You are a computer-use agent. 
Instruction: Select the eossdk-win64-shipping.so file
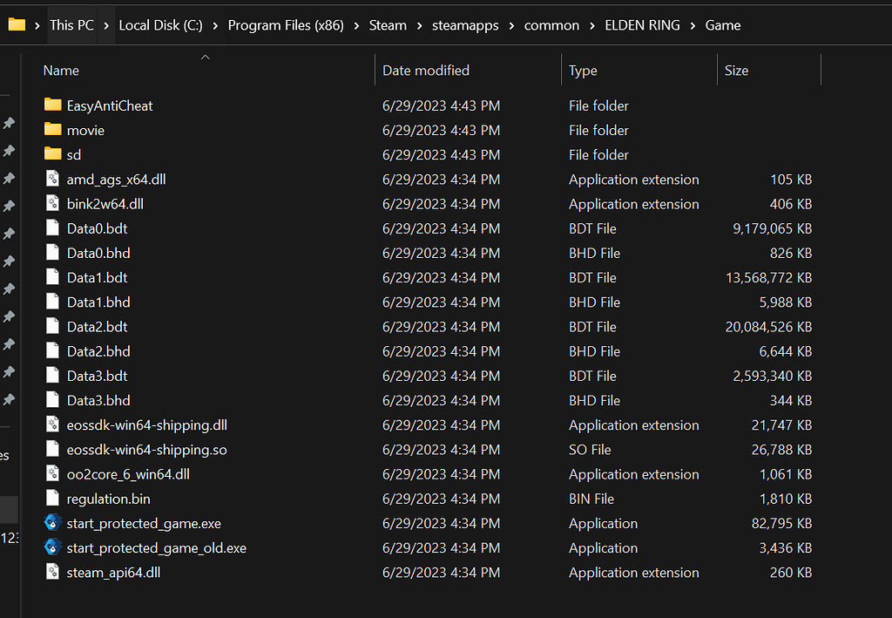[x=146, y=450]
